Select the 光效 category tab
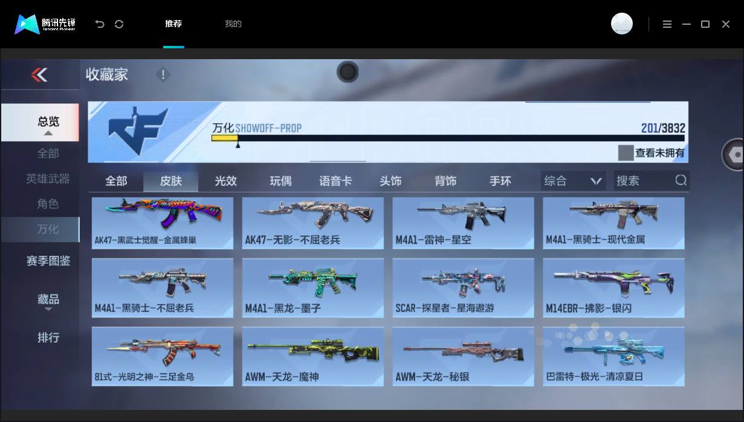Image resolution: width=744 pixels, height=422 pixels. (x=226, y=181)
